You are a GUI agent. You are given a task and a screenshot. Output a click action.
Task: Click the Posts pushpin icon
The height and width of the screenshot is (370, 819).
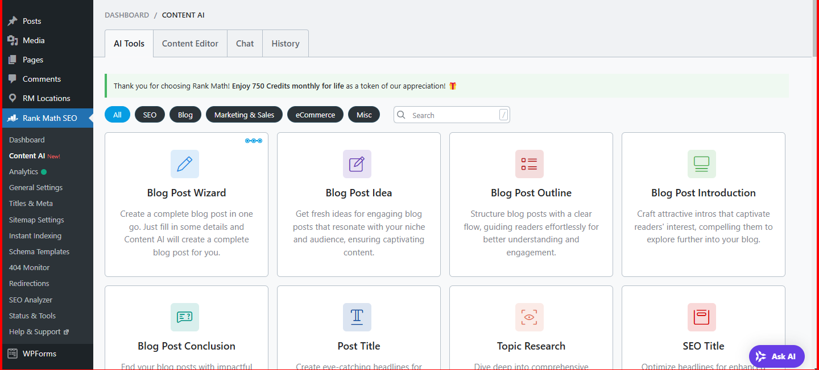pos(13,21)
